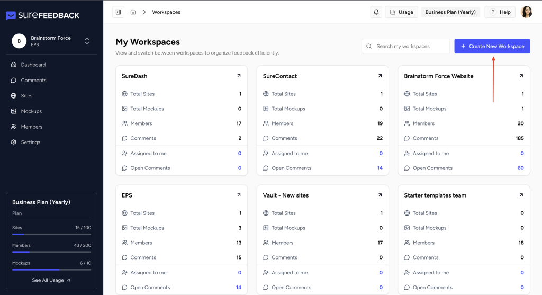Screen dimensions: 542x295
Task: Open Starter templates team arrow icon
Action: pos(521,195)
